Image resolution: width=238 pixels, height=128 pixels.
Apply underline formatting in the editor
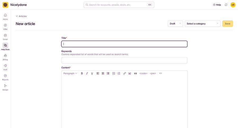[x=92, y=73]
